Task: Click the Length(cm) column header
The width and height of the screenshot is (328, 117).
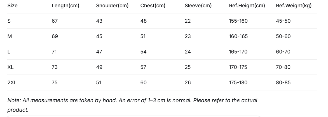Action: [x=65, y=6]
